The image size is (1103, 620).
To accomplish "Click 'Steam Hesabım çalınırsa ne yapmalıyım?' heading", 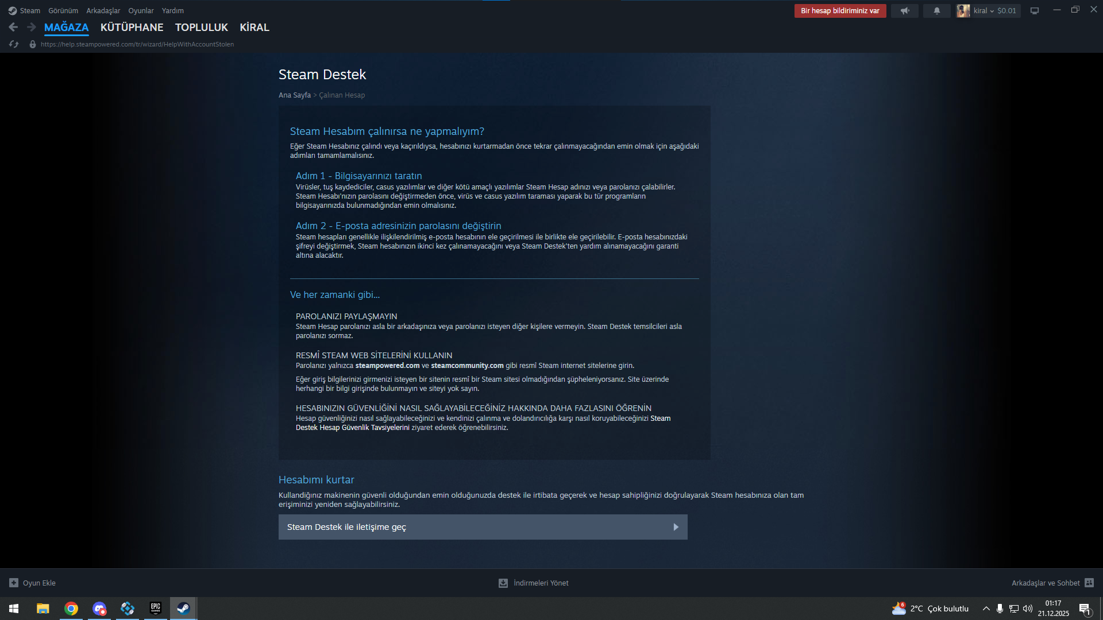I will pos(387,131).
